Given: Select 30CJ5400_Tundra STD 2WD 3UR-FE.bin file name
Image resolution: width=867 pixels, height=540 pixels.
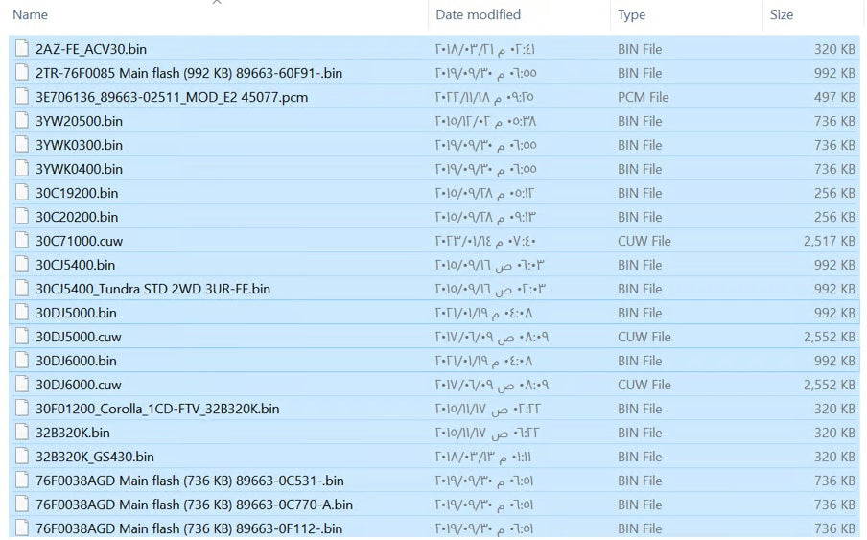Looking at the screenshot, I should pyautogui.click(x=152, y=289).
